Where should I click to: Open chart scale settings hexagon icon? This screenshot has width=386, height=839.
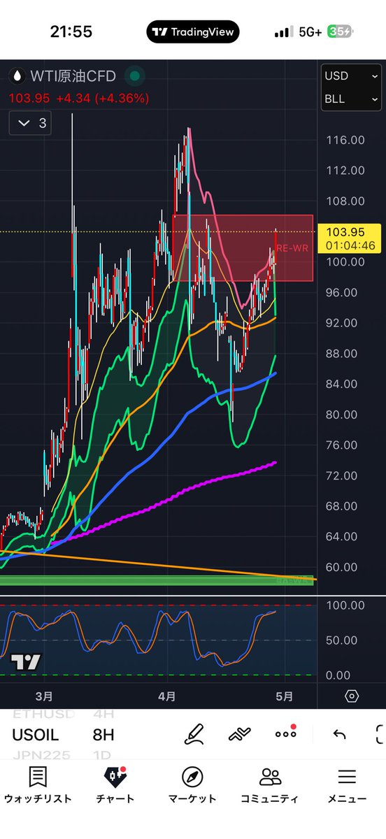pos(352,696)
